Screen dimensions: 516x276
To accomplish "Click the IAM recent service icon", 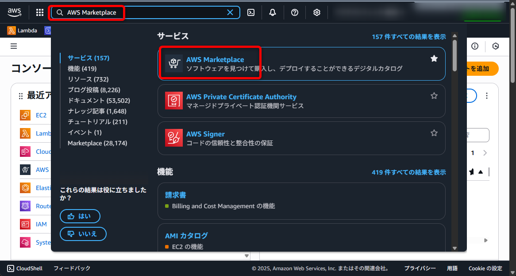I will [x=25, y=224].
